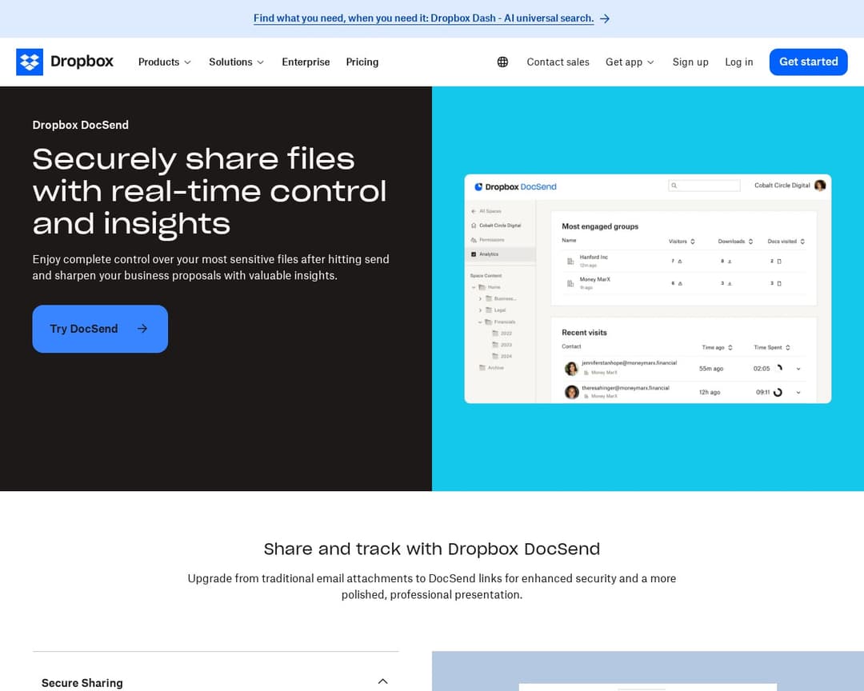The image size is (864, 691).
Task: Click the Log in link
Action: (x=739, y=62)
